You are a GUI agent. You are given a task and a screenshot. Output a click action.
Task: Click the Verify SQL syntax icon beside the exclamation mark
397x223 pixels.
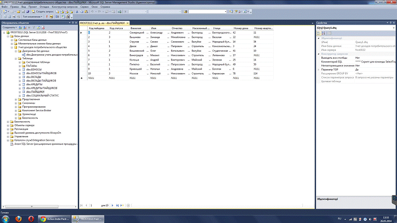(x=51, y=17)
